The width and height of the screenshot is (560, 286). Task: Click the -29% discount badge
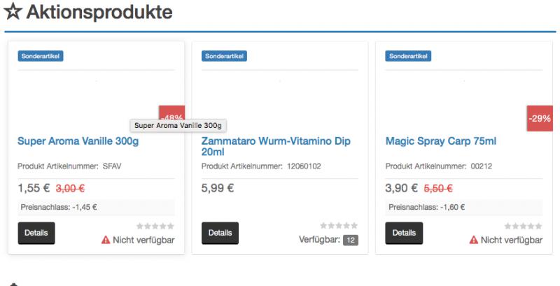point(540,118)
